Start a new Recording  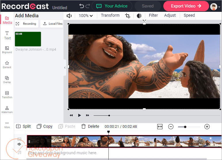point(27,24)
